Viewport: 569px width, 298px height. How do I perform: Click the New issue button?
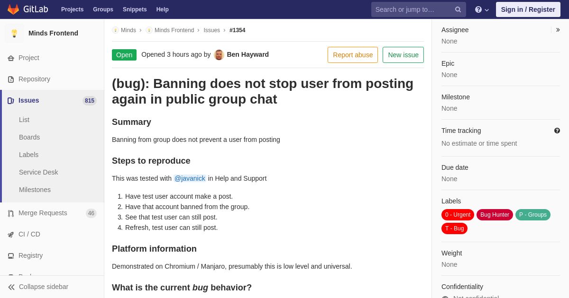click(403, 55)
